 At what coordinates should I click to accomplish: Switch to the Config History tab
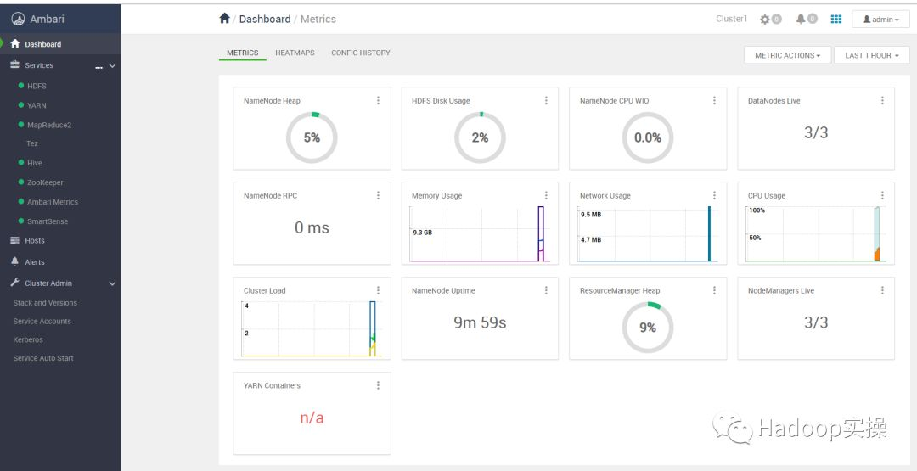(361, 53)
